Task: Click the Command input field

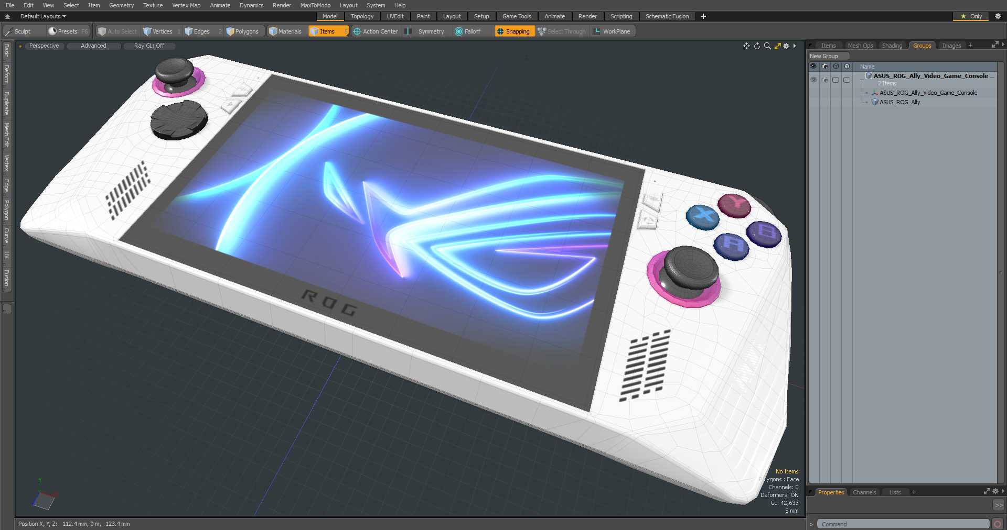Action: 903,524
